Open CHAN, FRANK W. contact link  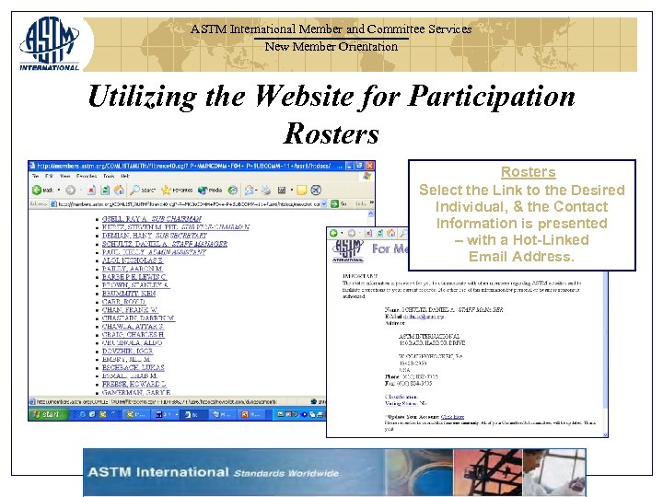[x=130, y=310]
